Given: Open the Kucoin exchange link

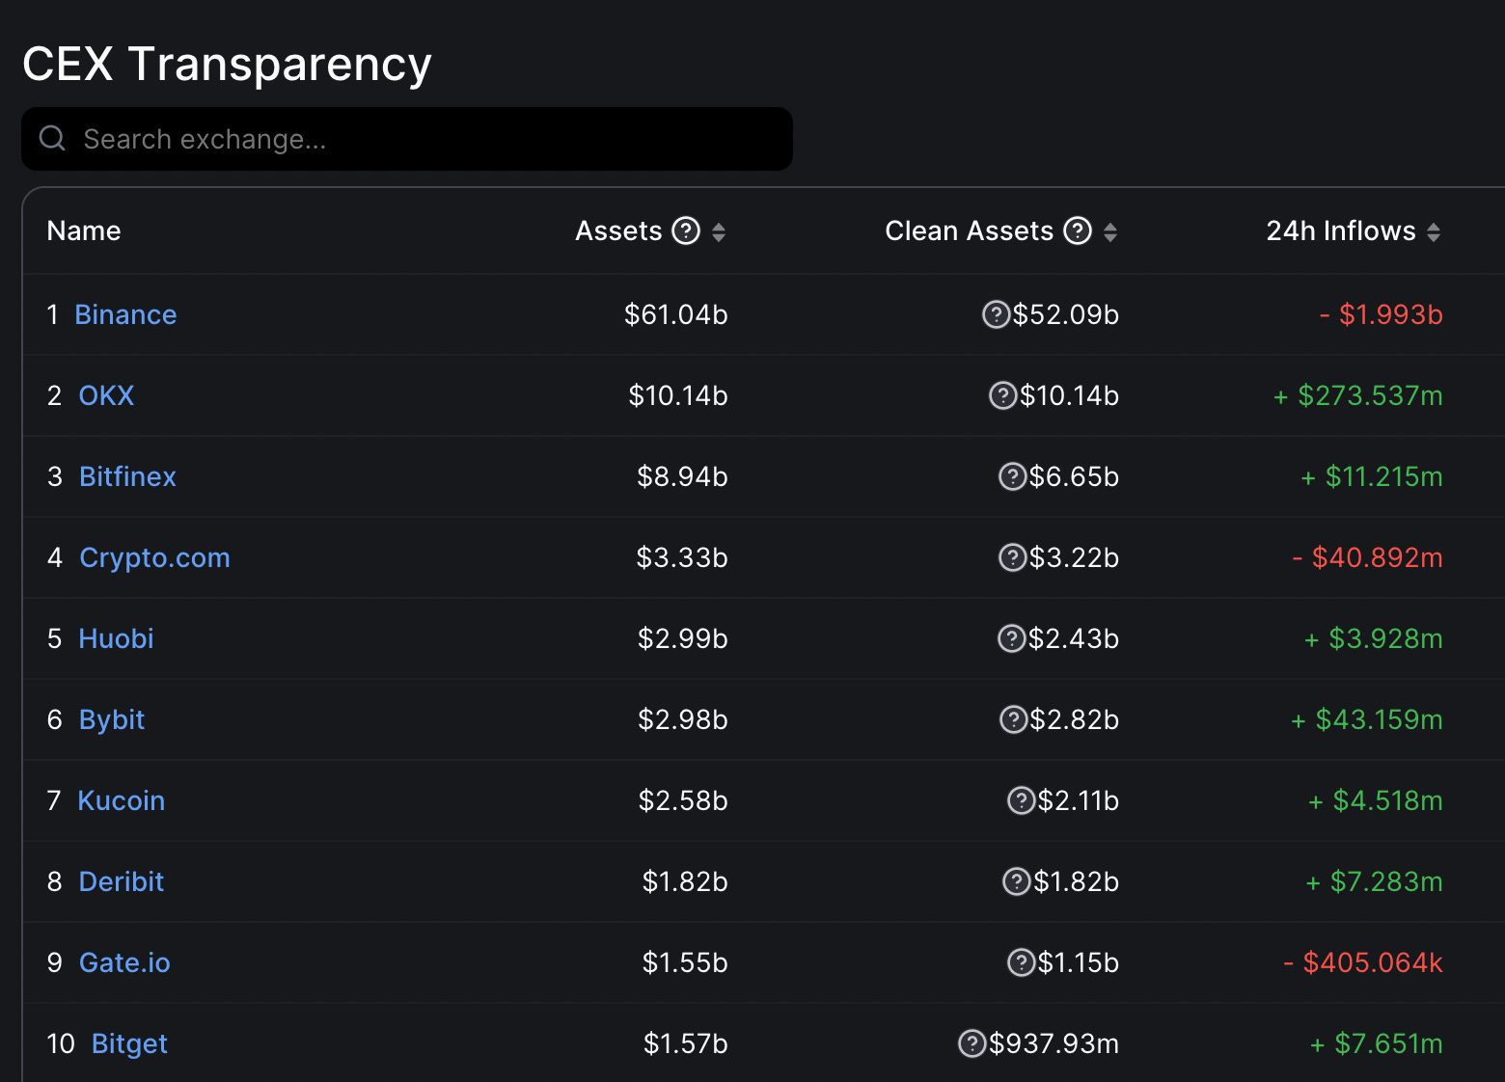Looking at the screenshot, I should [121, 800].
